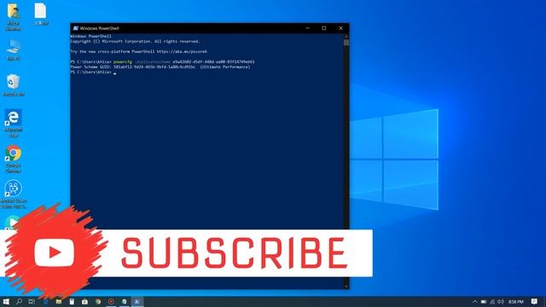The height and width of the screenshot is (307, 546).
Task: Click the Show Desktop strip
Action: coord(544,301)
